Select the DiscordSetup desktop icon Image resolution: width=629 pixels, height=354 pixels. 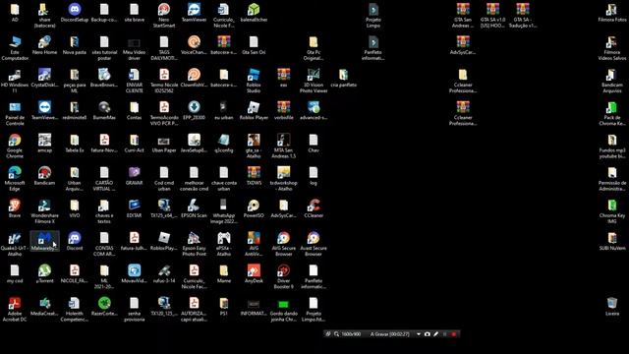[75, 13]
